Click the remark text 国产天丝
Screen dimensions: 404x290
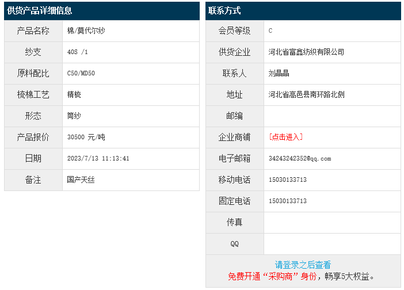81,180
